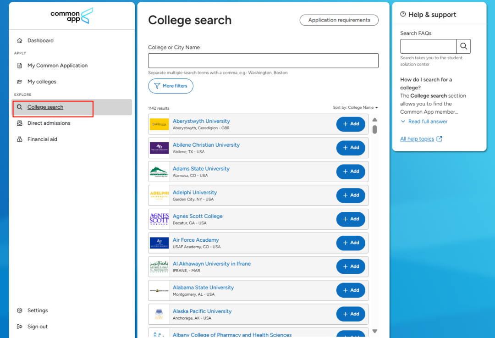Screen dimensions: 495x338
Task: Open the More filters panel
Action: click(170, 86)
